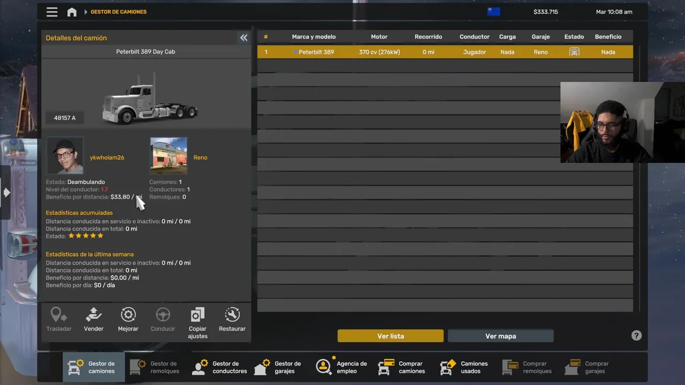Open Gestor de remolques tab
The width and height of the screenshot is (685, 385).
click(156, 367)
